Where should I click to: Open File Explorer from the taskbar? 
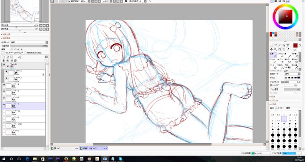[x=35, y=159]
